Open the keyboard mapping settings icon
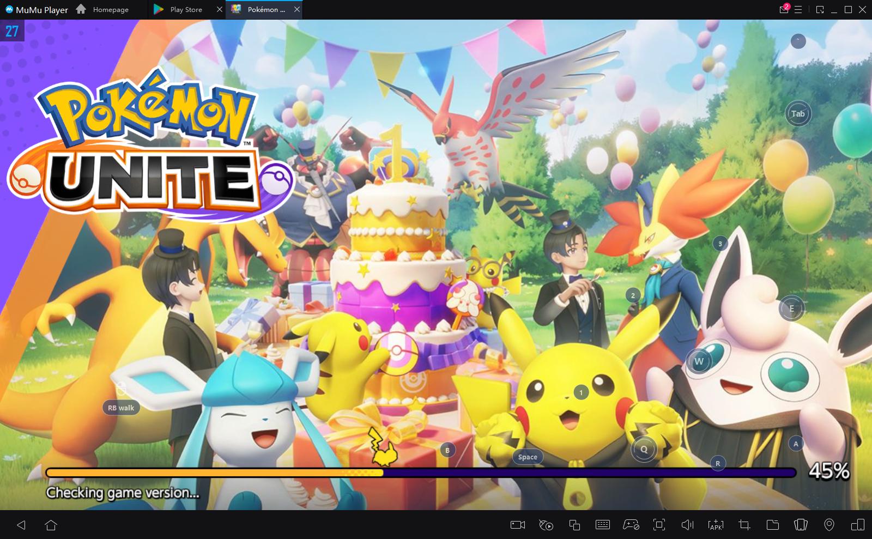 603,525
